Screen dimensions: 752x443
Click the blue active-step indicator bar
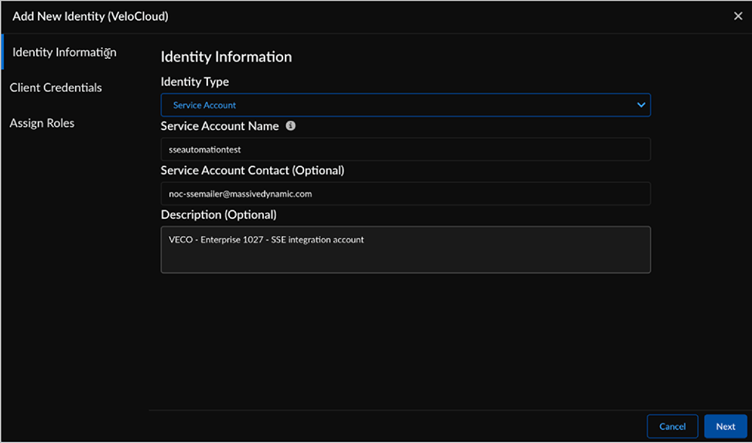tap(2, 52)
